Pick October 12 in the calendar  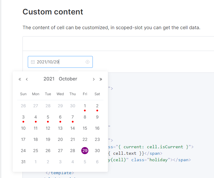[x=48, y=128]
